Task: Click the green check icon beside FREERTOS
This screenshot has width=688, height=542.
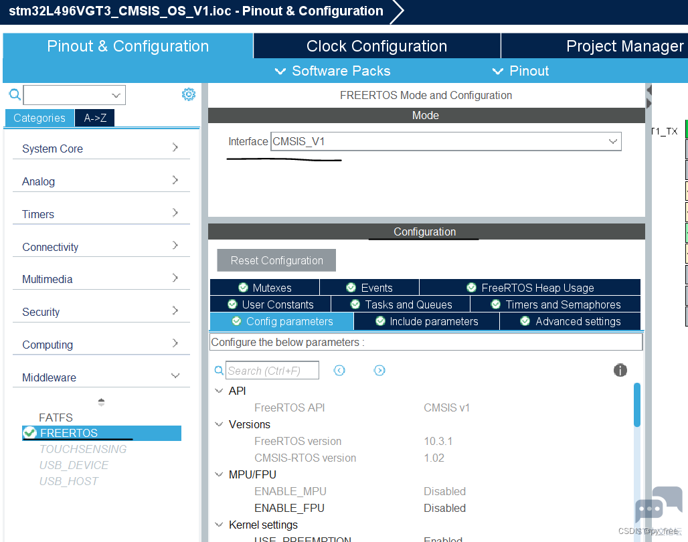Action: [30, 433]
